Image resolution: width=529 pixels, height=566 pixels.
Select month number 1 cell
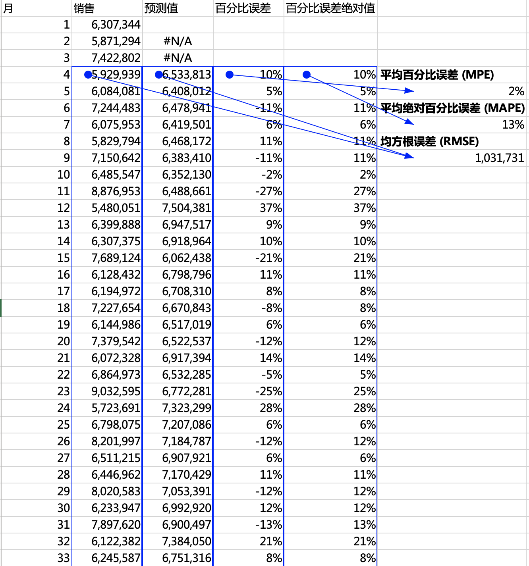point(36,25)
